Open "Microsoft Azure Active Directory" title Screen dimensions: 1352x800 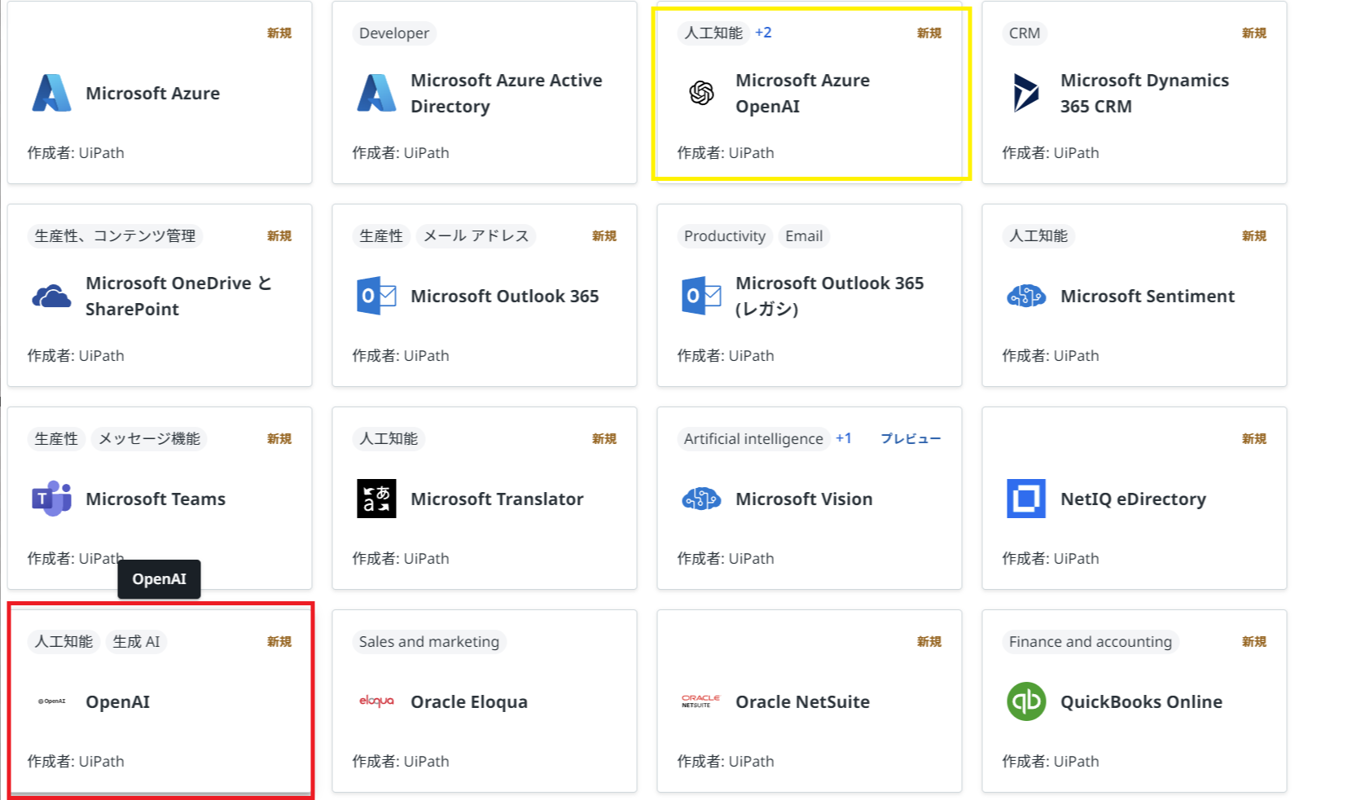coord(507,93)
